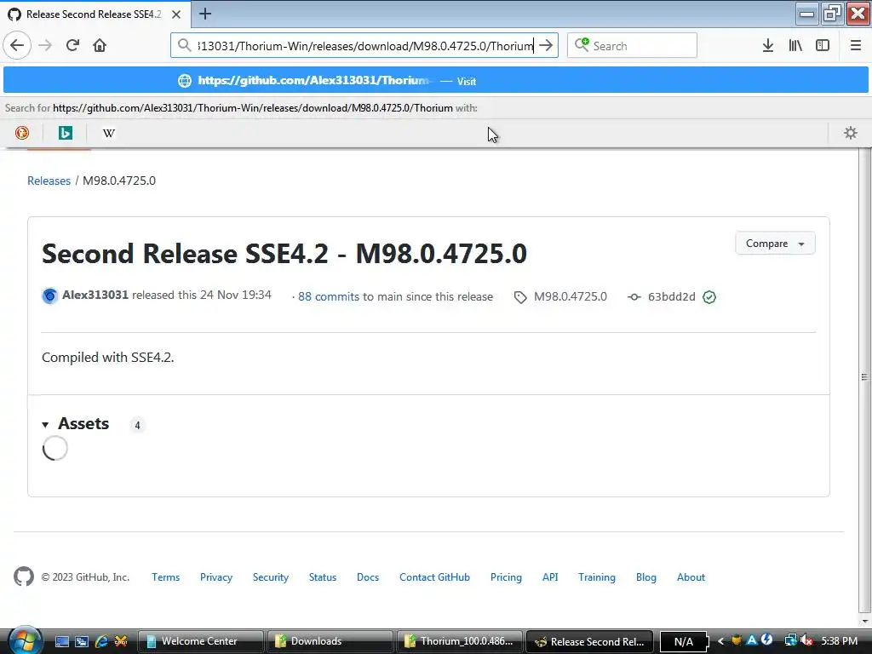Viewport: 872px width, 654px height.
Task: Open a new browser tab
Action: tap(205, 14)
